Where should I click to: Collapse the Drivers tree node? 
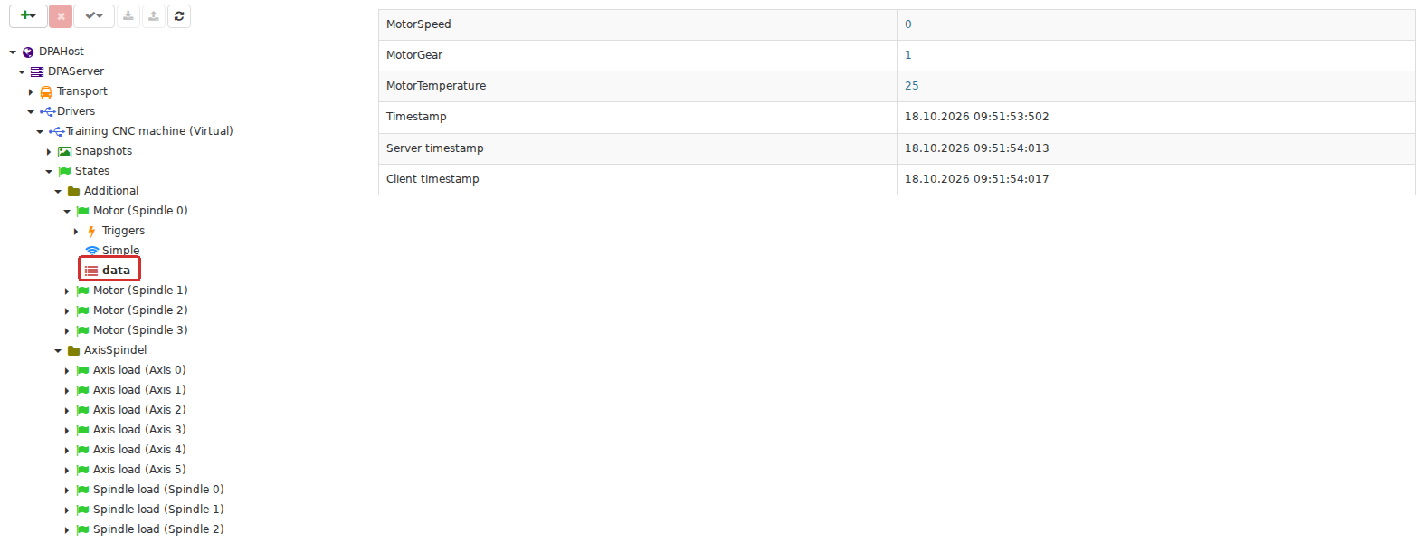[x=31, y=112]
